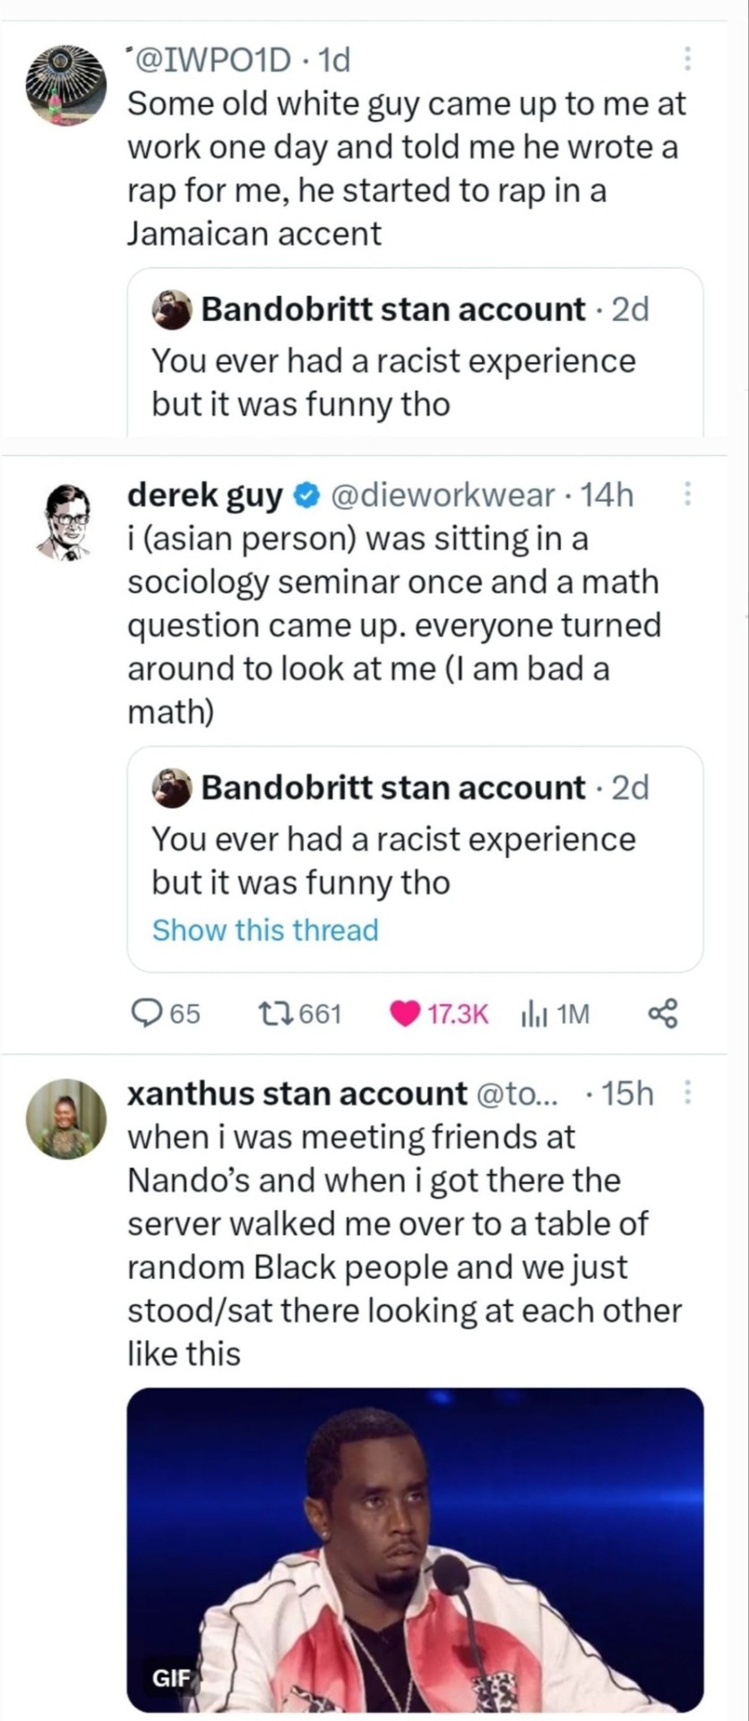Image resolution: width=749 pixels, height=1721 pixels.
Task: Click the reply comment icon showing 65
Action: (145, 1013)
